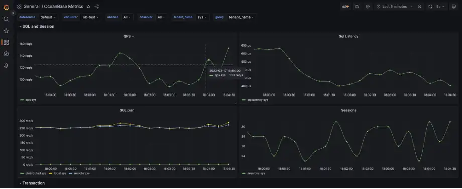The height and width of the screenshot is (189, 462).
Task: Zoom out the time range
Action: tap(420, 6)
